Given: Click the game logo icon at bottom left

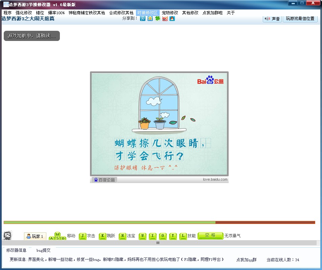Looking at the screenshot, I should pos(7,235).
